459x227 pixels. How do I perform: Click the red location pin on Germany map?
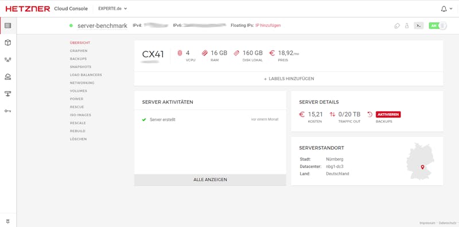click(x=422, y=167)
